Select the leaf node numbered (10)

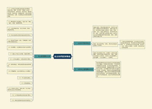[19, 71]
